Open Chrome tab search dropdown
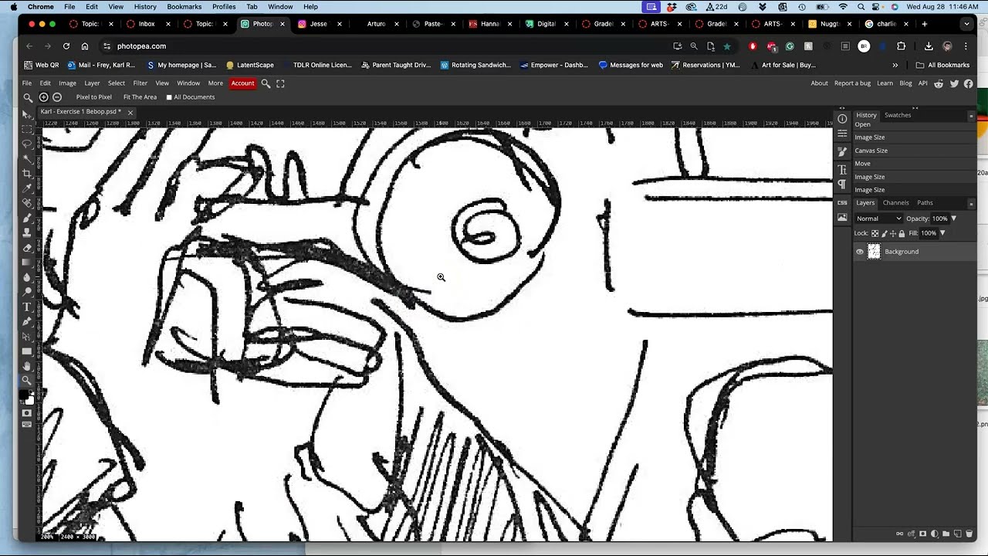The height and width of the screenshot is (556, 988). click(x=966, y=24)
